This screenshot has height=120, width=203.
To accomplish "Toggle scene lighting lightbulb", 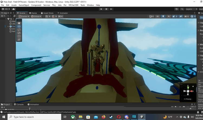I will (x=163, y=17).
